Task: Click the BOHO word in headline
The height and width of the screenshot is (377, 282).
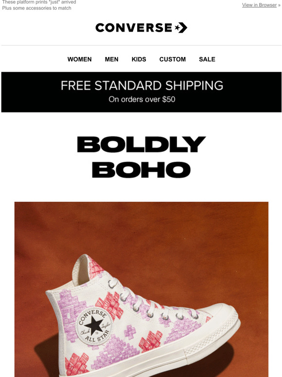Action: [141, 170]
